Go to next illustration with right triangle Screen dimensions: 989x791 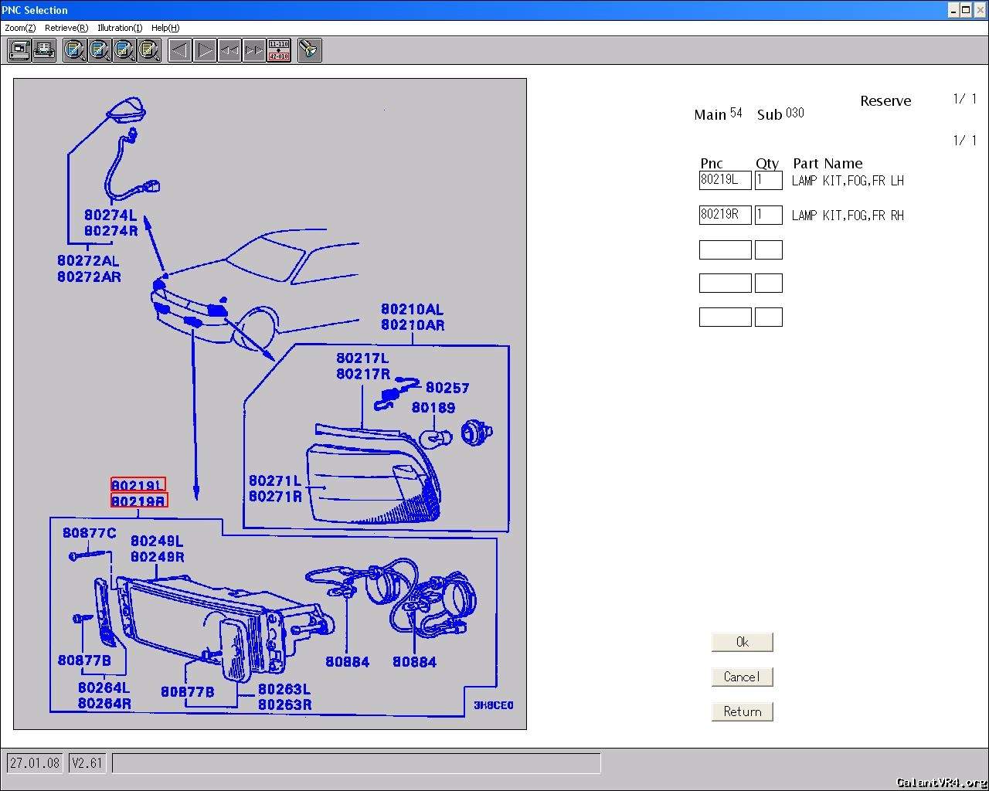tap(205, 50)
